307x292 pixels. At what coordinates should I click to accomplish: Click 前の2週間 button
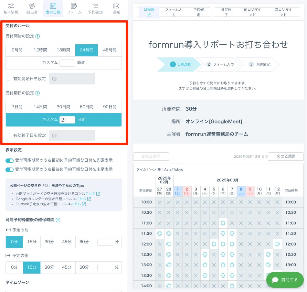point(151,157)
